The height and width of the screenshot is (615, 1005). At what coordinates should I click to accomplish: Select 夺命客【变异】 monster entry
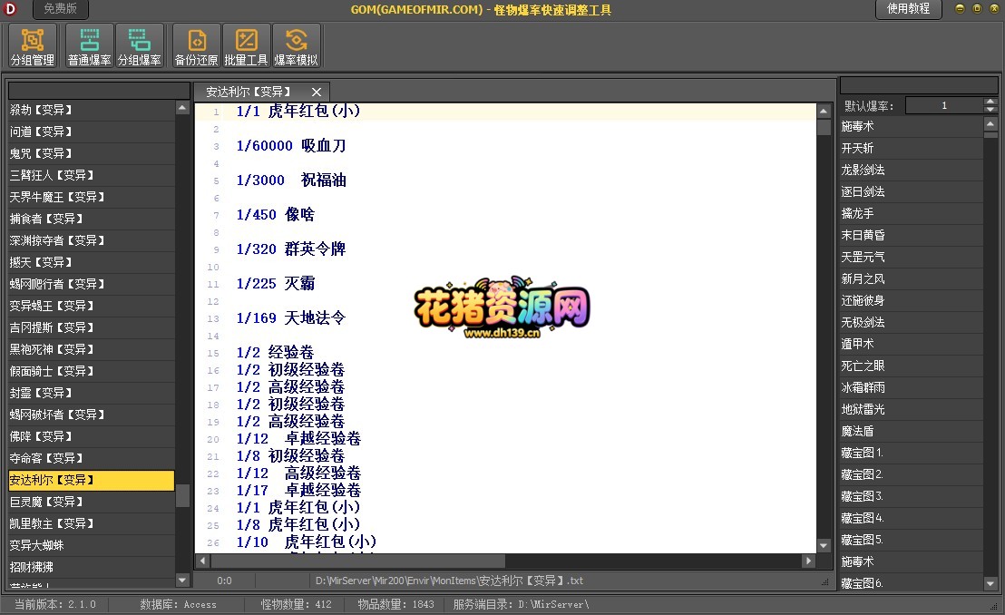pyautogui.click(x=91, y=458)
